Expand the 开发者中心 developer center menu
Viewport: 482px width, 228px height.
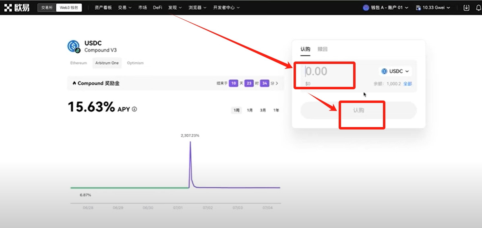click(227, 8)
